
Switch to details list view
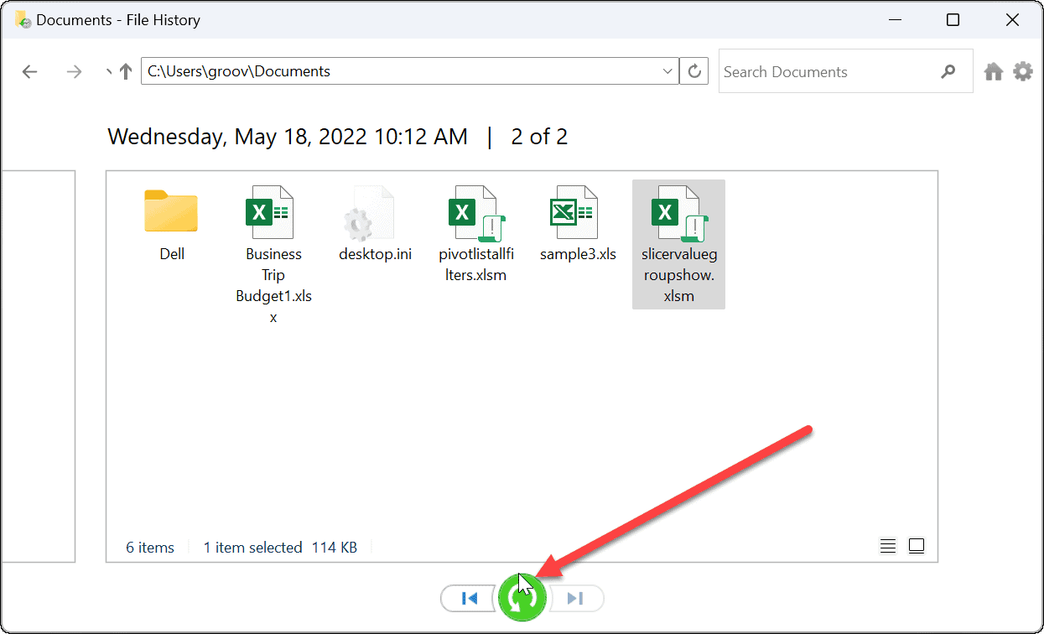887,545
